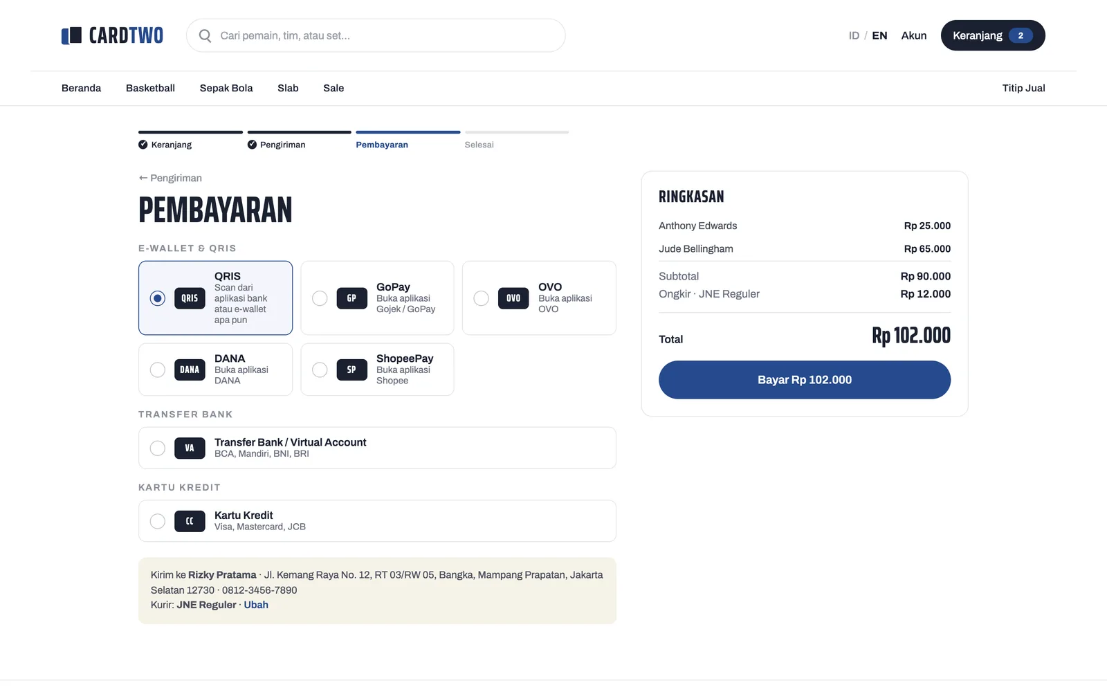1107x692 pixels.
Task: Click the SP ShopeePay badge icon
Action: pos(351,370)
